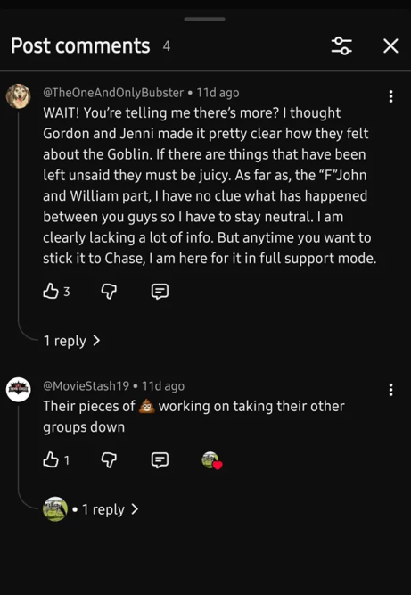Viewport: 411px width, 595px height.
Task: Open more options for TheOneAndOnlyBubster's comment
Action: [x=390, y=96]
